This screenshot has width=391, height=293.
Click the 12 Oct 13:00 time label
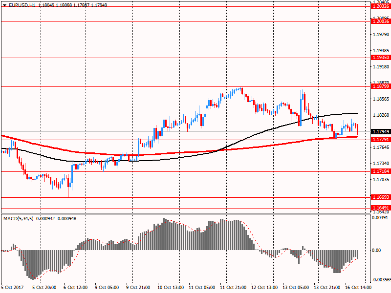(264, 287)
